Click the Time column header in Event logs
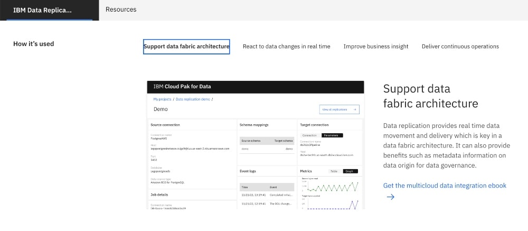 (x=245, y=187)
